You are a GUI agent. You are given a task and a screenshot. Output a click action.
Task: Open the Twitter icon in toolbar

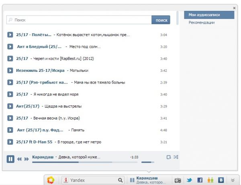click(x=189, y=180)
